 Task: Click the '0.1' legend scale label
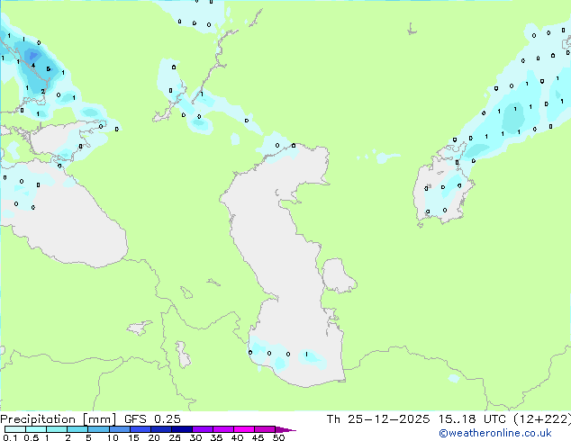[x=10, y=437]
